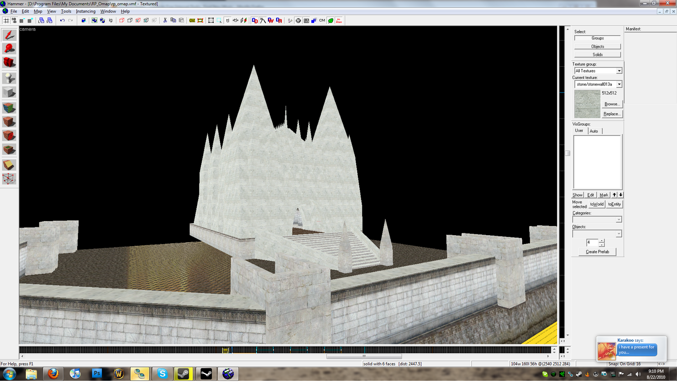Click Ungroup selection icon

(102, 21)
